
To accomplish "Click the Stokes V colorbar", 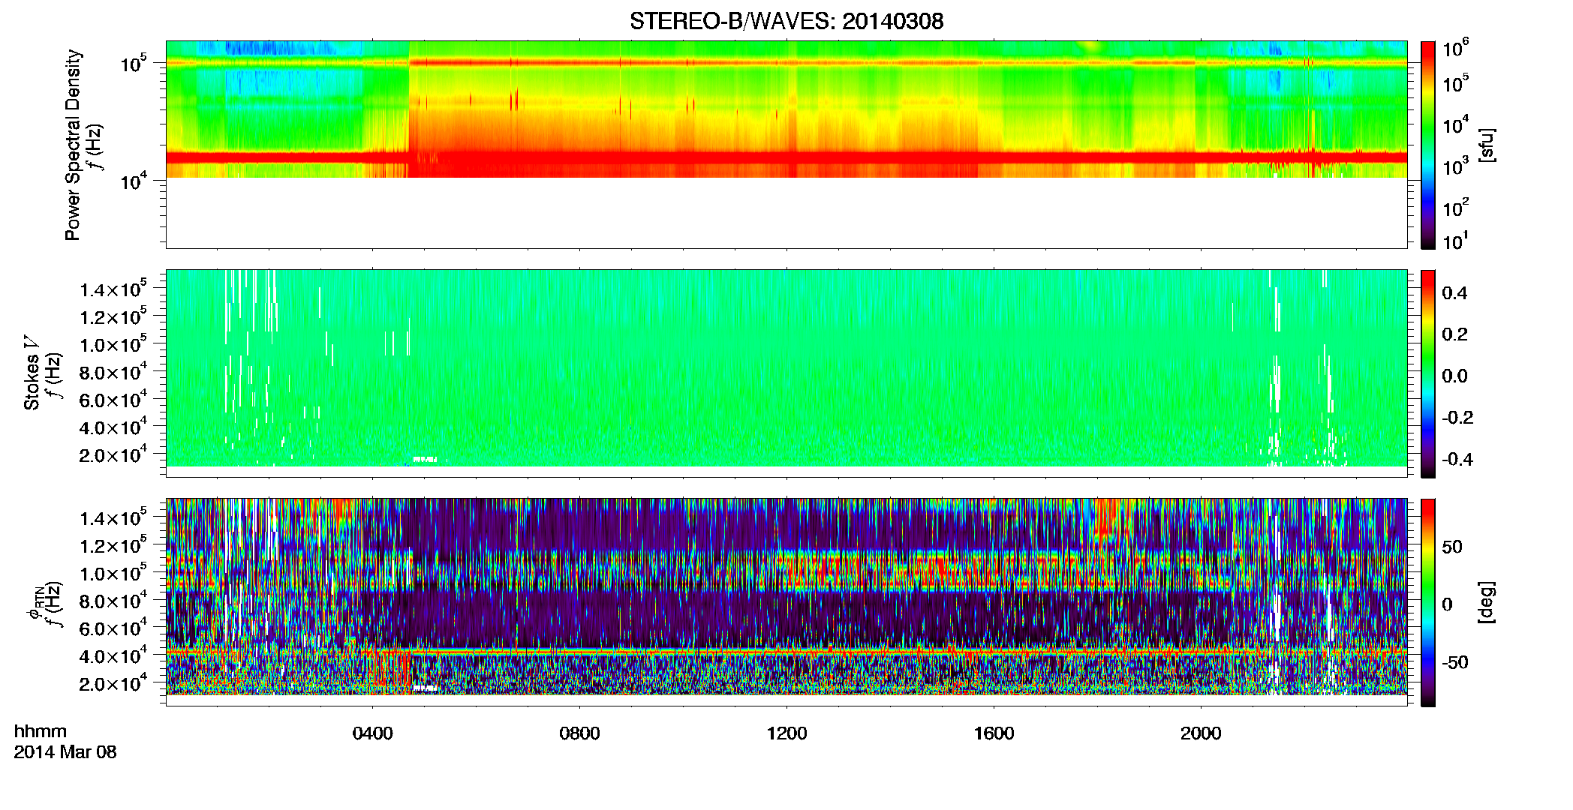I will 1428,373.
